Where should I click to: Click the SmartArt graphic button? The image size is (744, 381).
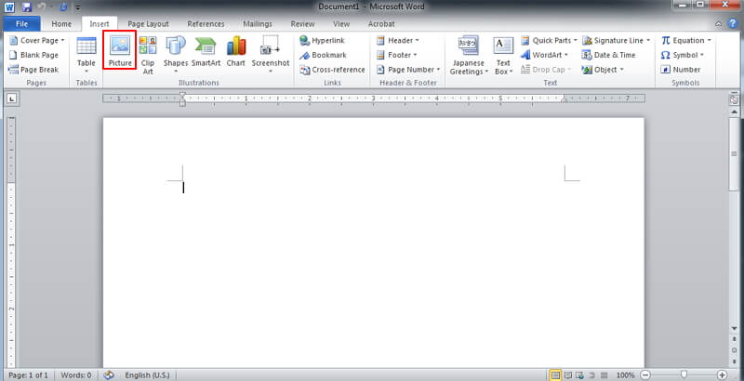click(x=206, y=51)
